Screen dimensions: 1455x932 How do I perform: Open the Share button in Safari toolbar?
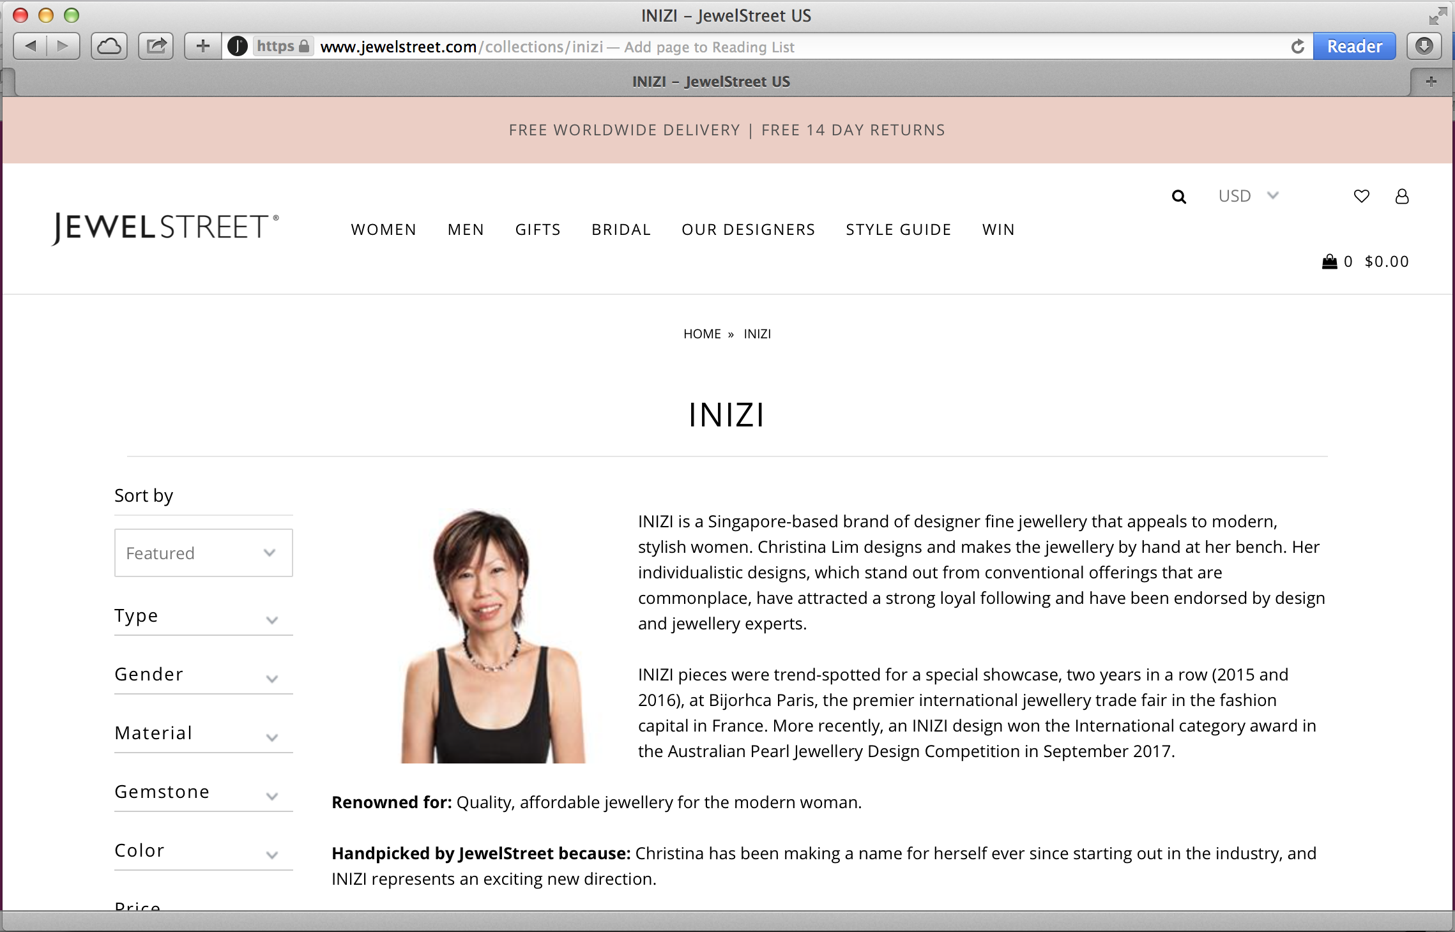pyautogui.click(x=156, y=46)
